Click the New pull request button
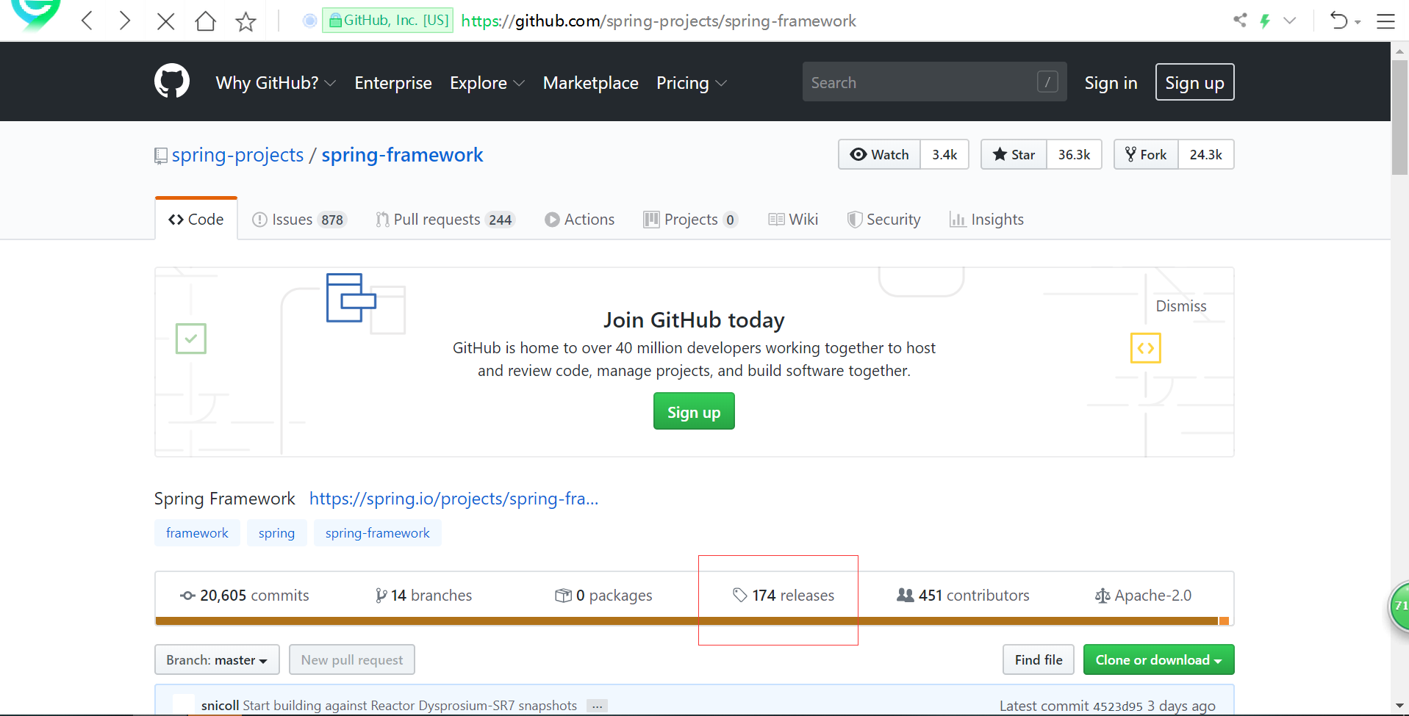Image resolution: width=1409 pixels, height=716 pixels. click(x=352, y=659)
